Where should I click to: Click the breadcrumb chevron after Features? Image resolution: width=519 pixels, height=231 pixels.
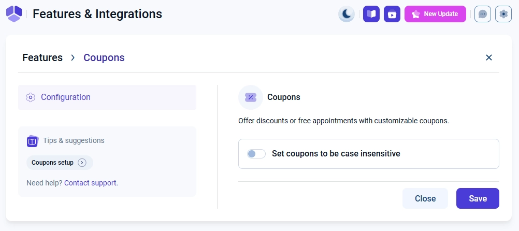pyautogui.click(x=73, y=57)
